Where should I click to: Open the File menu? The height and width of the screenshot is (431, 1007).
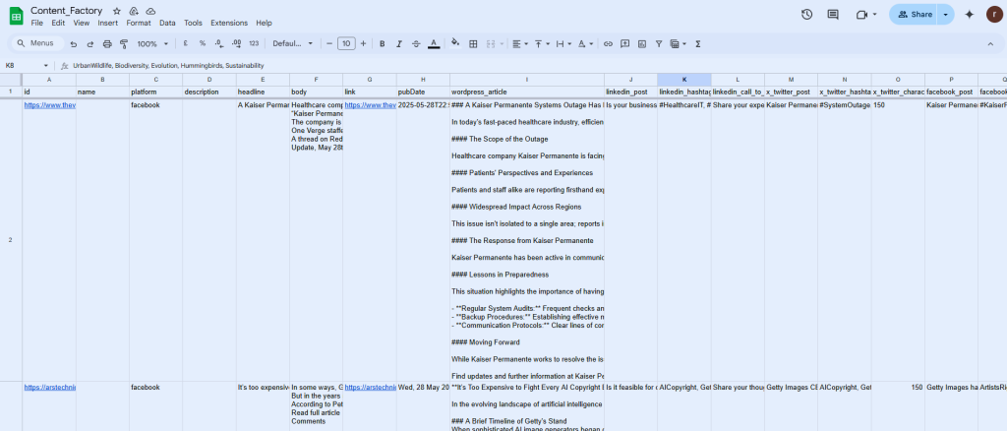(x=36, y=23)
